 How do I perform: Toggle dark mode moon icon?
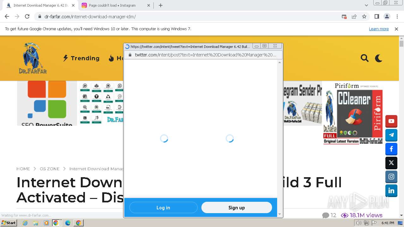[x=378, y=58]
